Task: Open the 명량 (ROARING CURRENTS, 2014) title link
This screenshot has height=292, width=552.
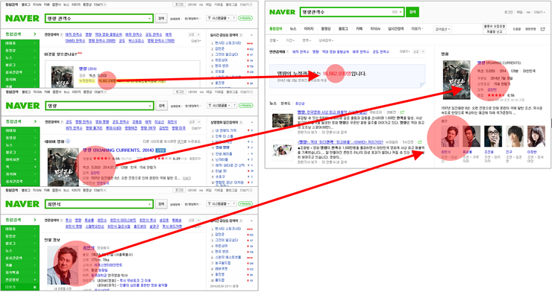Action: pyautogui.click(x=118, y=150)
